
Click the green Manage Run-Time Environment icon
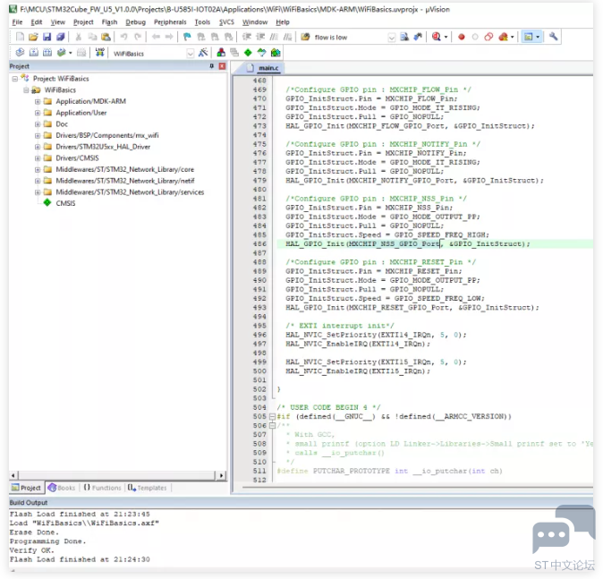248,53
